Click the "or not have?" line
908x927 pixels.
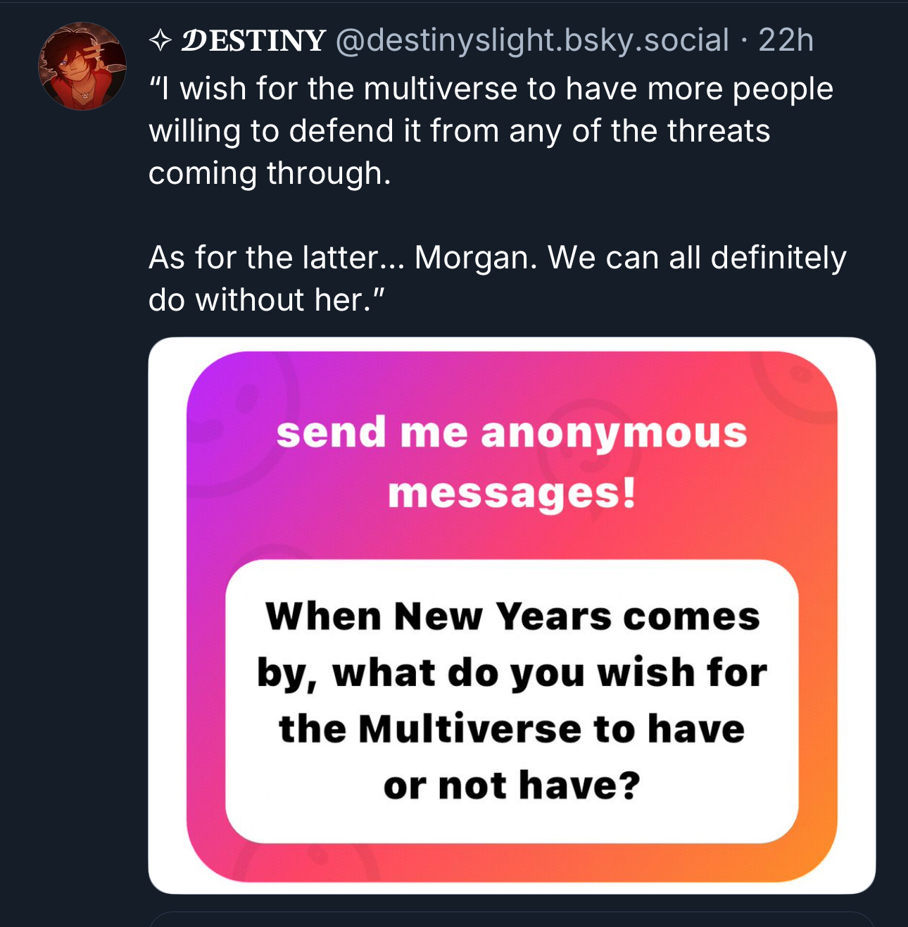pos(512,785)
